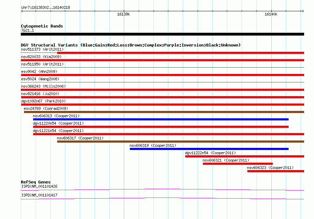
Task: Click the red bar of dgv1092n67
Action: click(x=162, y=105)
